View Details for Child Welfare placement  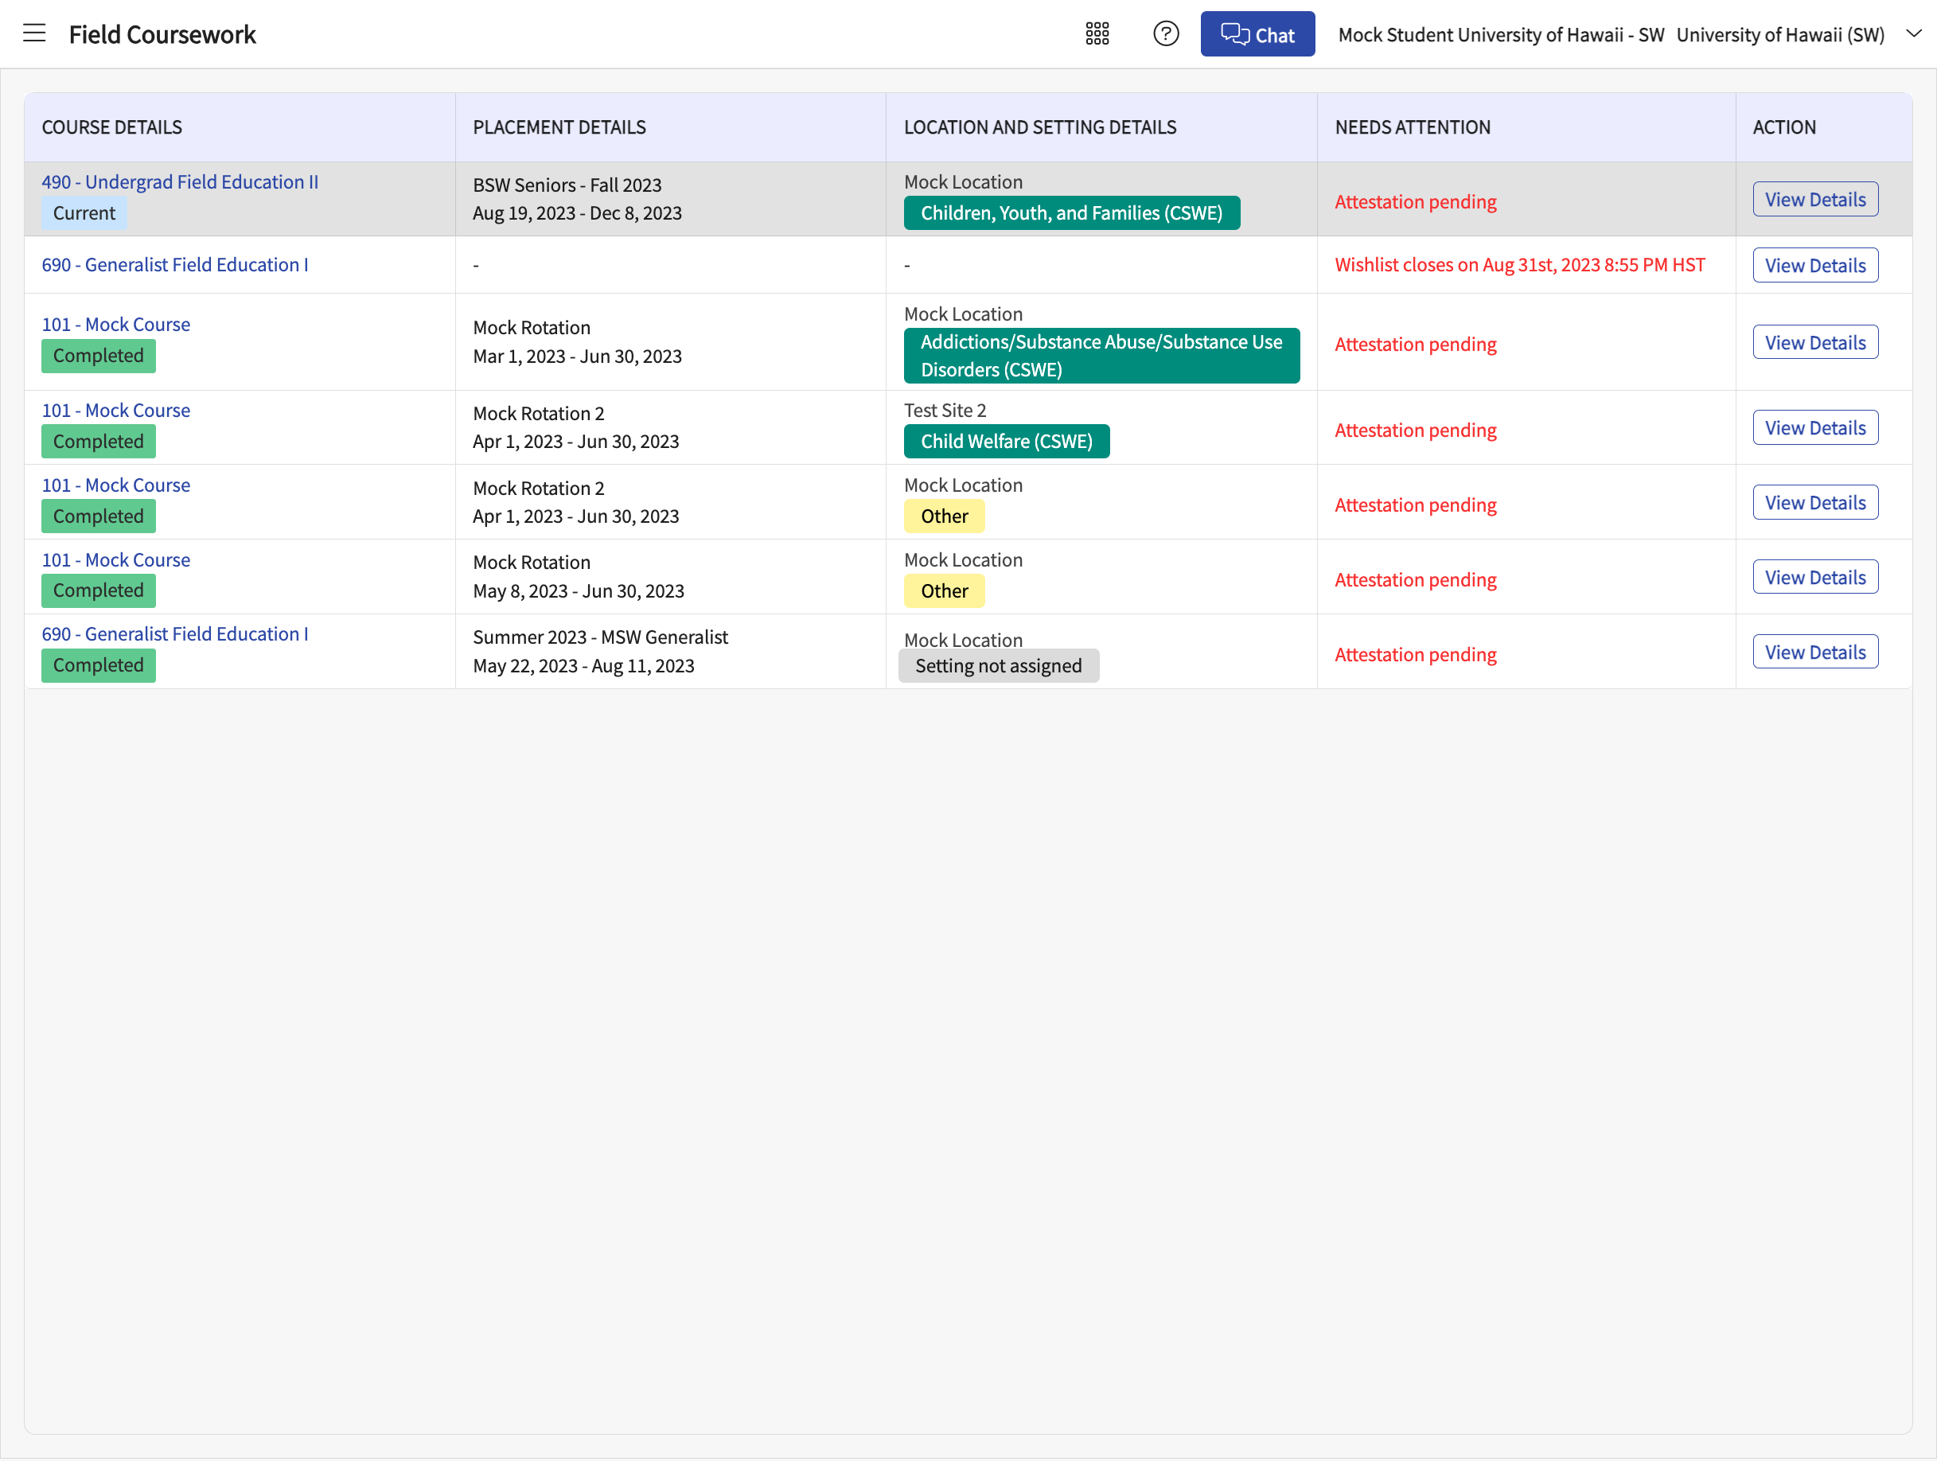coord(1815,428)
